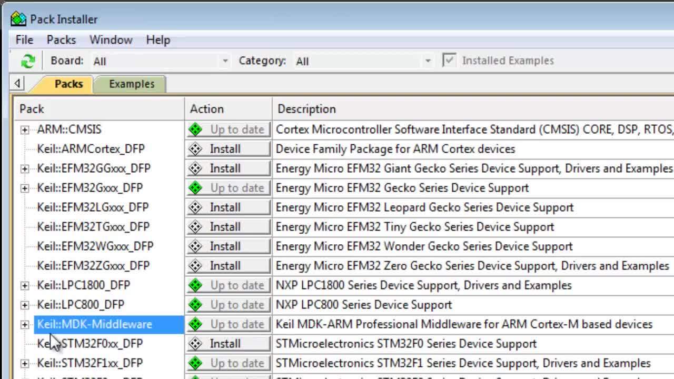This screenshot has height=379, width=674.
Task: Select the Keil::ARMCortex_DFP pack row
Action: [91, 149]
